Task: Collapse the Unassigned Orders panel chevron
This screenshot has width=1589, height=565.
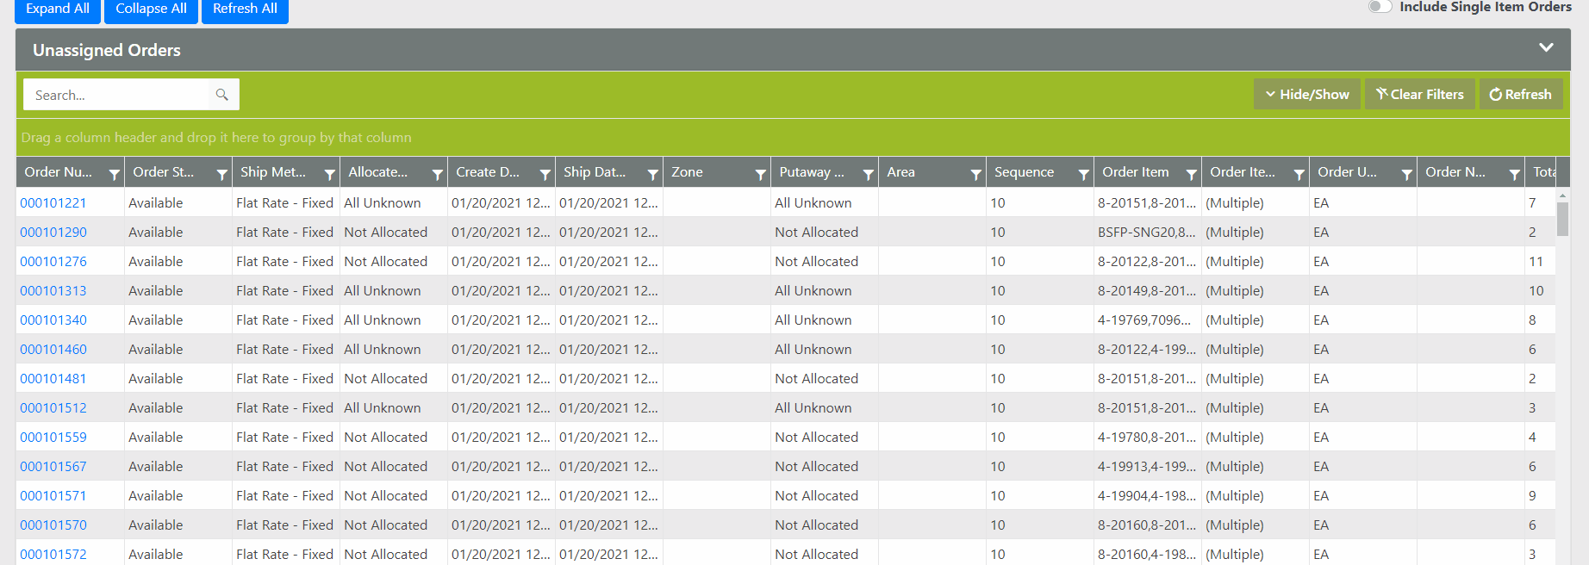Action: (x=1546, y=48)
